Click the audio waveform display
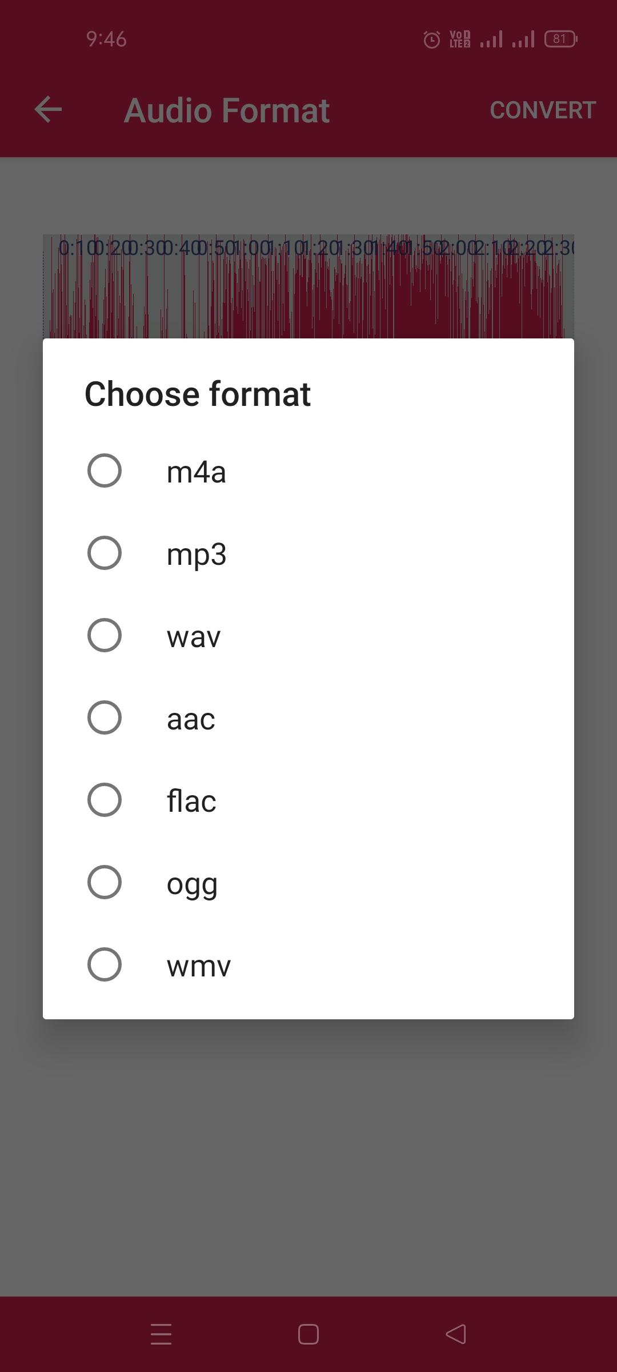617x1372 pixels. pos(308,286)
